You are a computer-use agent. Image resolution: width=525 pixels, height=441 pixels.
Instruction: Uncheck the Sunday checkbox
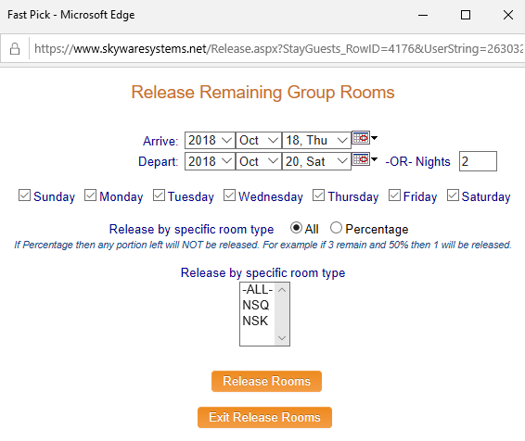(24, 195)
